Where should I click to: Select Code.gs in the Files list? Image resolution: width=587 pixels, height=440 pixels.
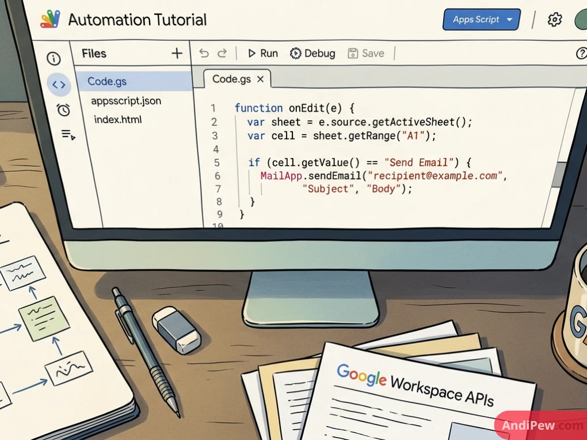coord(134,81)
